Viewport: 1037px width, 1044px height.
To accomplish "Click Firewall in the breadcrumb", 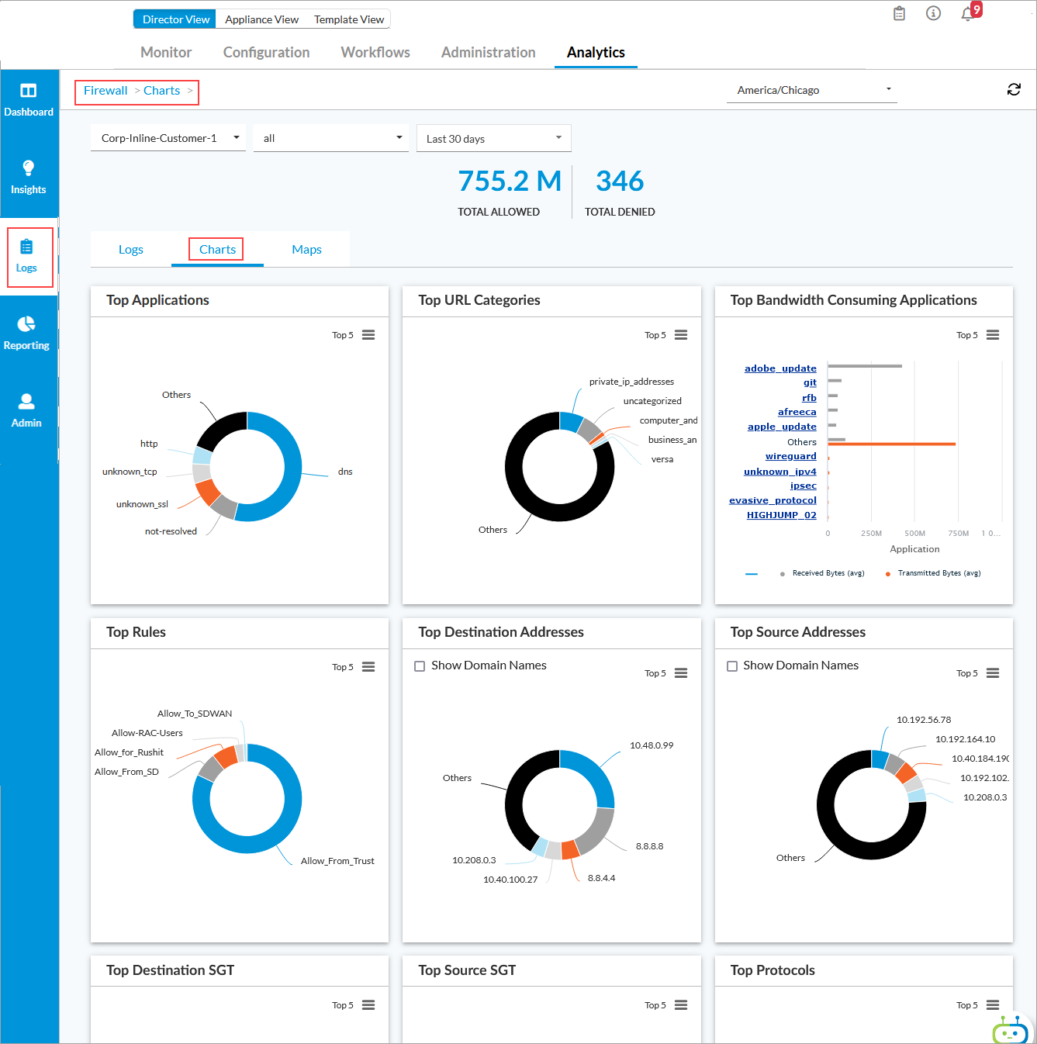I will (x=105, y=91).
